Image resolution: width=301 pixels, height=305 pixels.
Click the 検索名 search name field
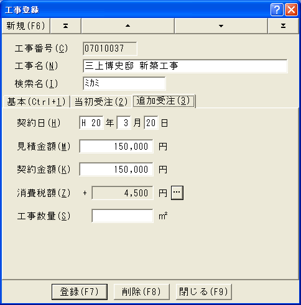click(124, 83)
